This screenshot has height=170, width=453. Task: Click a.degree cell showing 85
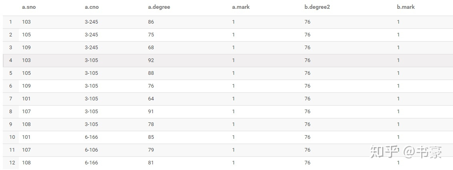pyautogui.click(x=151, y=137)
